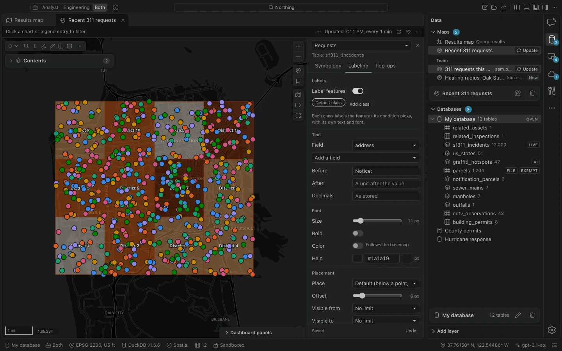Switch to the Pop-ups tab

(x=386, y=66)
